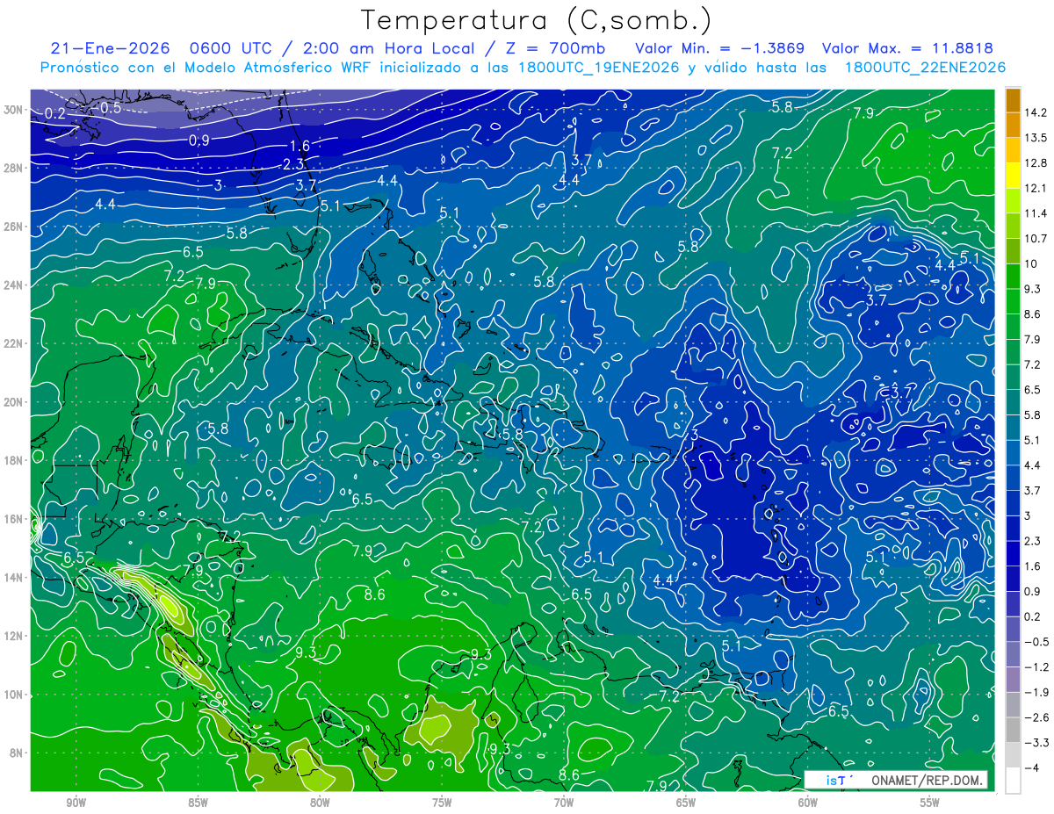The image size is (1054, 814).
Task: Click the '30N' latitude axis label
Action: pyautogui.click(x=13, y=110)
